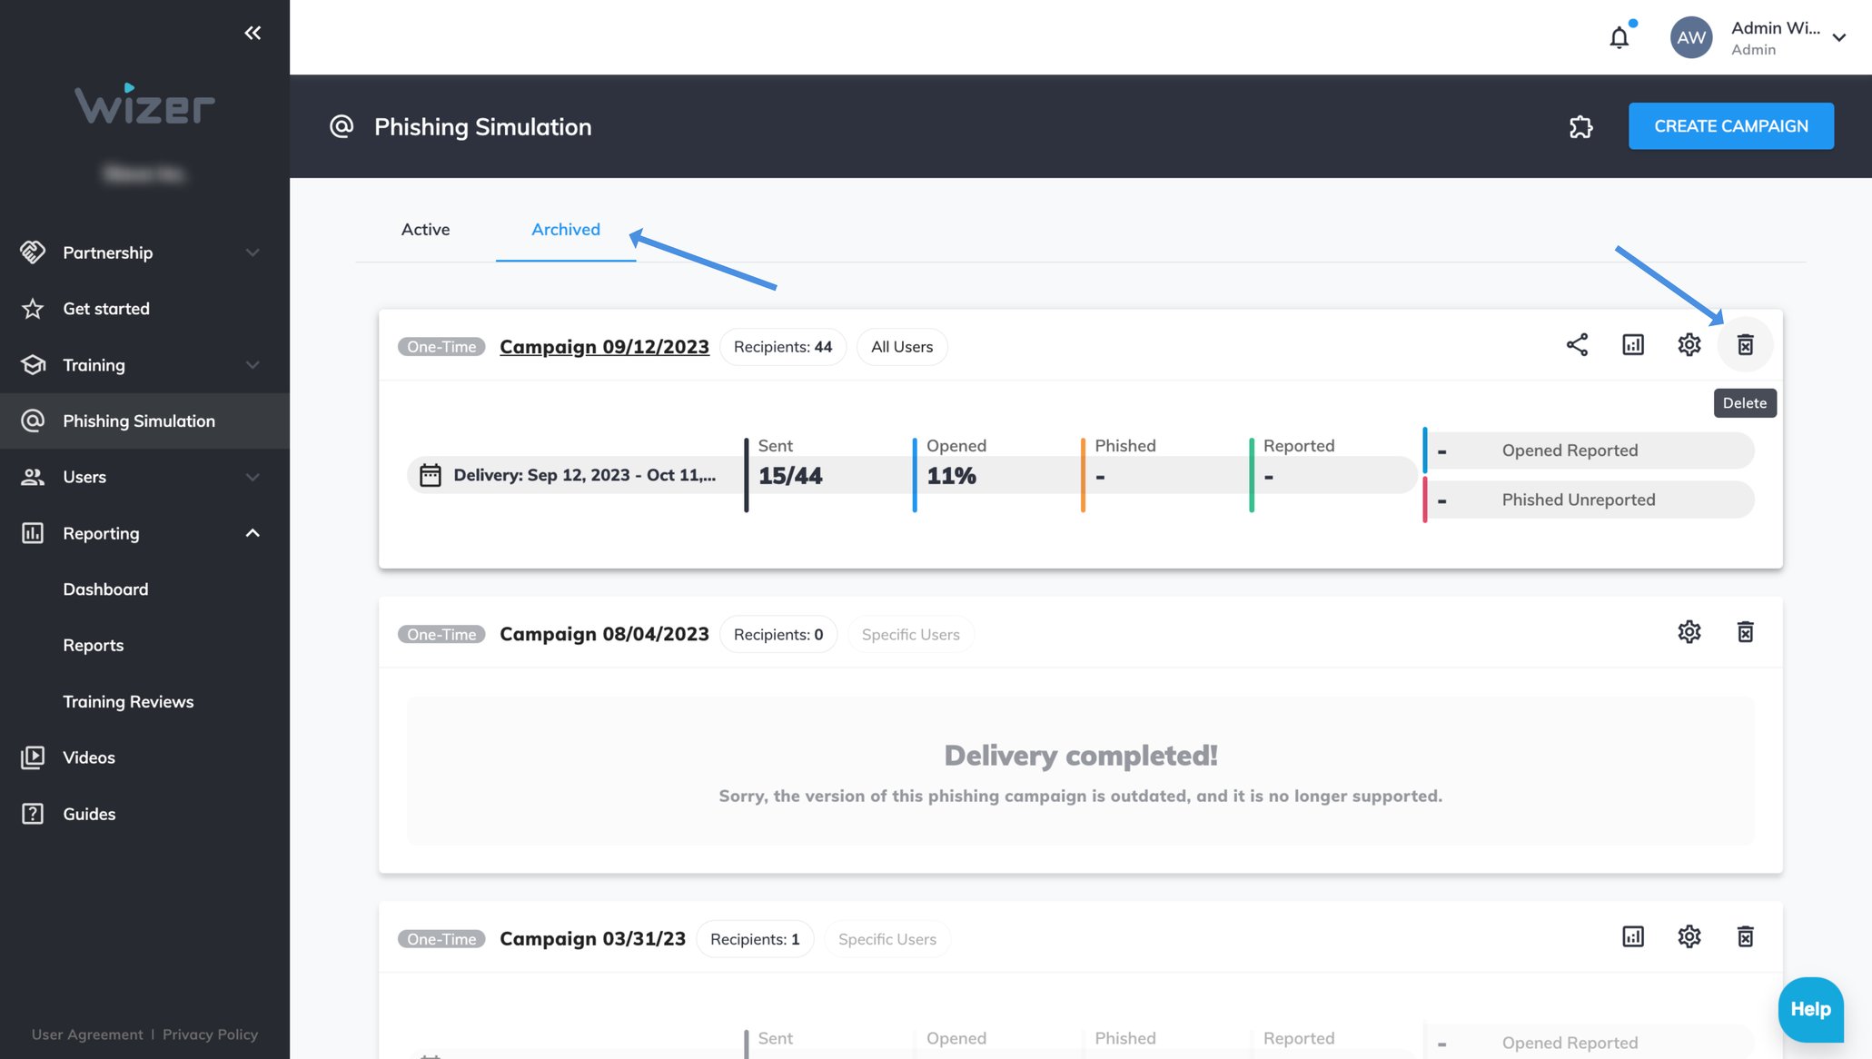Open the Campaign 09/12/2023 link
The width and height of the screenshot is (1872, 1059).
click(x=603, y=346)
